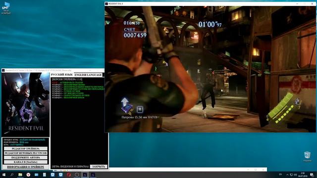Click the trainer activation hotkey line

point(67,83)
